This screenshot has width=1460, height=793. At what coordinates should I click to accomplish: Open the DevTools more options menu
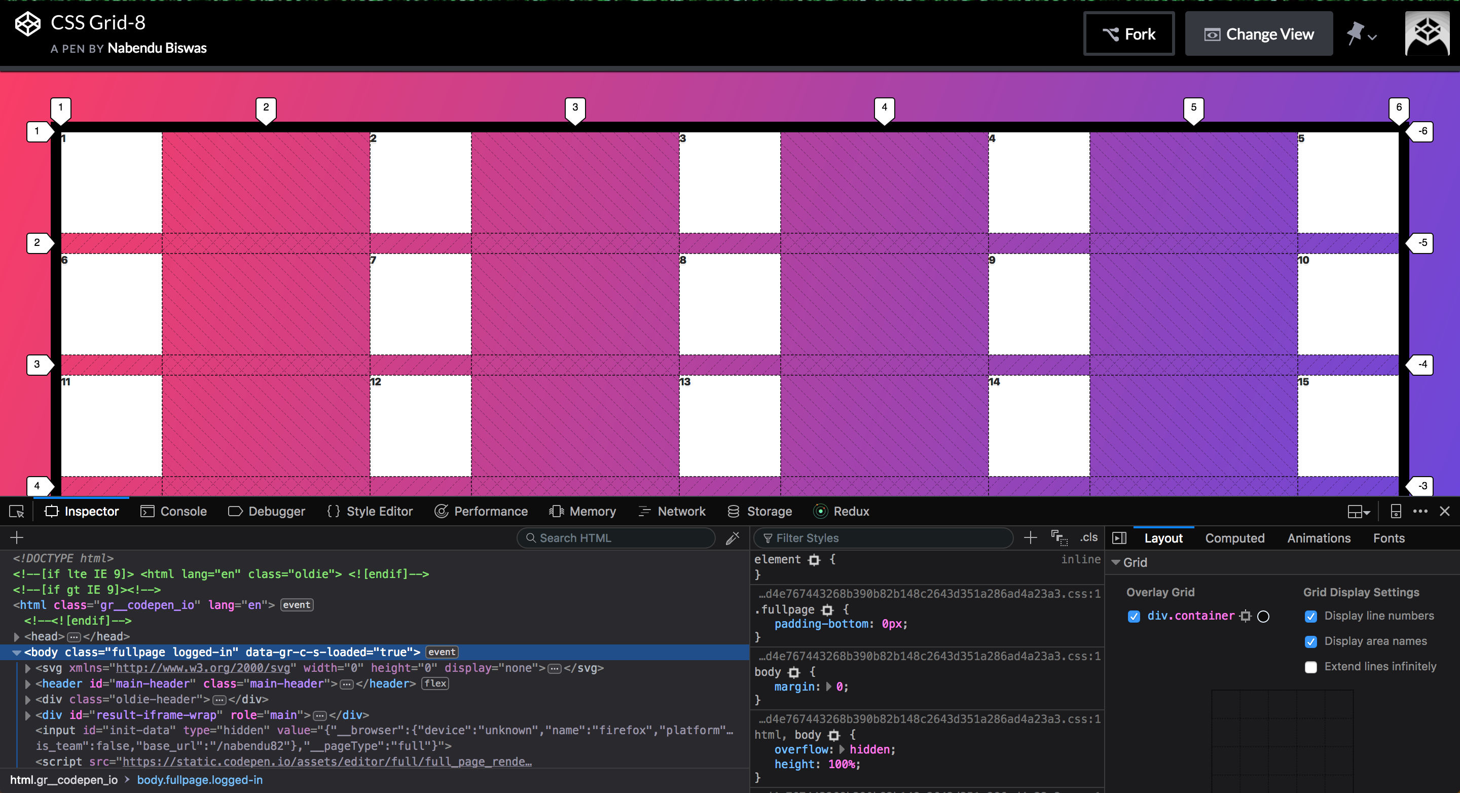(x=1420, y=511)
